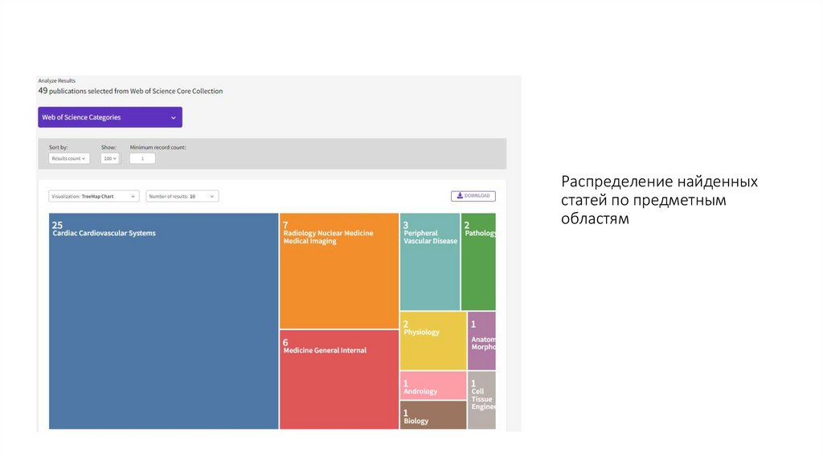The height and width of the screenshot is (461, 823).
Task: Open the Number of results dropdown
Action: (x=182, y=196)
